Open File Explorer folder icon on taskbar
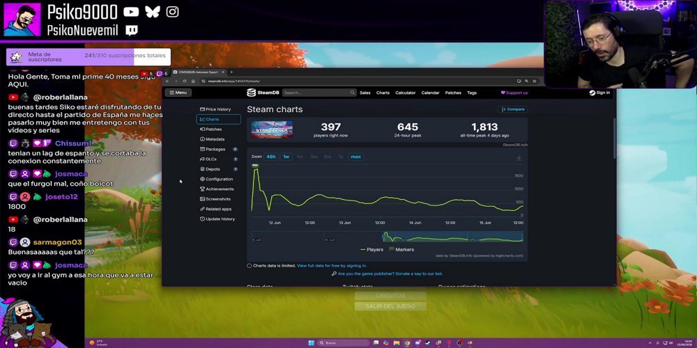This screenshot has width=697, height=348. [397, 342]
